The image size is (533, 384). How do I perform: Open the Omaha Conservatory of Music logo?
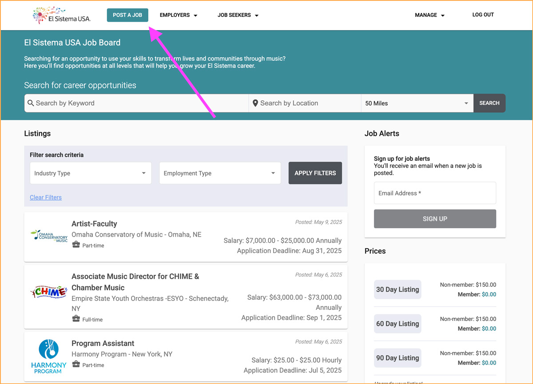point(49,236)
